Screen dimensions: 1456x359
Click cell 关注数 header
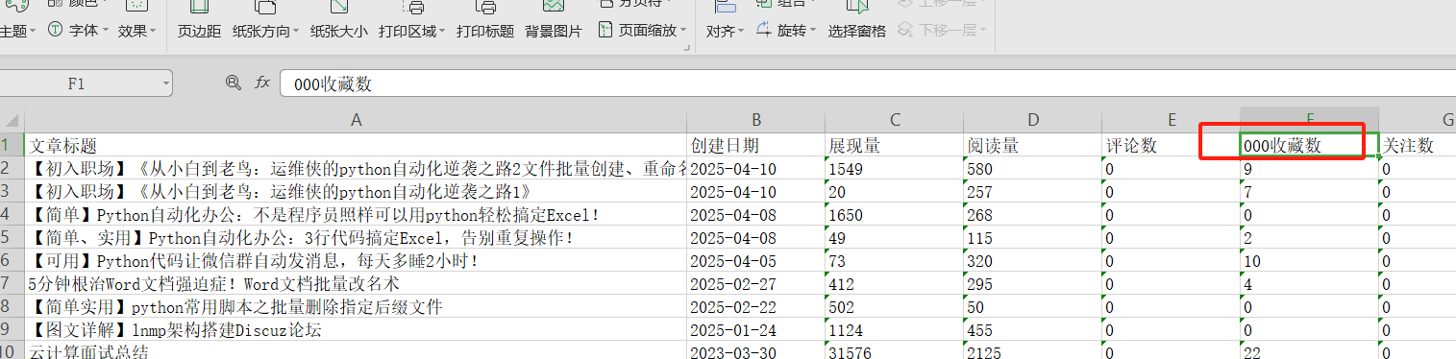(1419, 145)
